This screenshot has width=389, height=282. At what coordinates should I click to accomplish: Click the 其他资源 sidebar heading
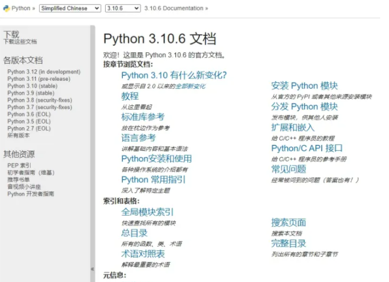[19, 154]
